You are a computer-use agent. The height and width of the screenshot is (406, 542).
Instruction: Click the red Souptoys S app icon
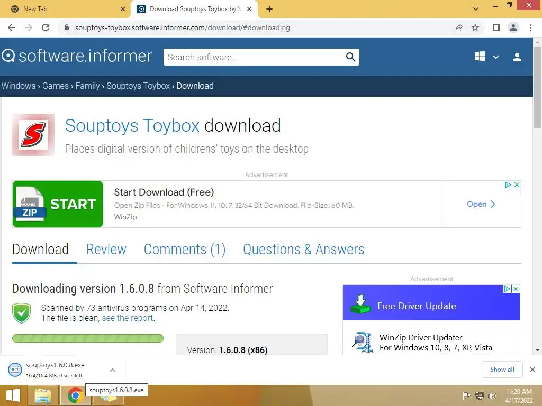[x=33, y=135]
